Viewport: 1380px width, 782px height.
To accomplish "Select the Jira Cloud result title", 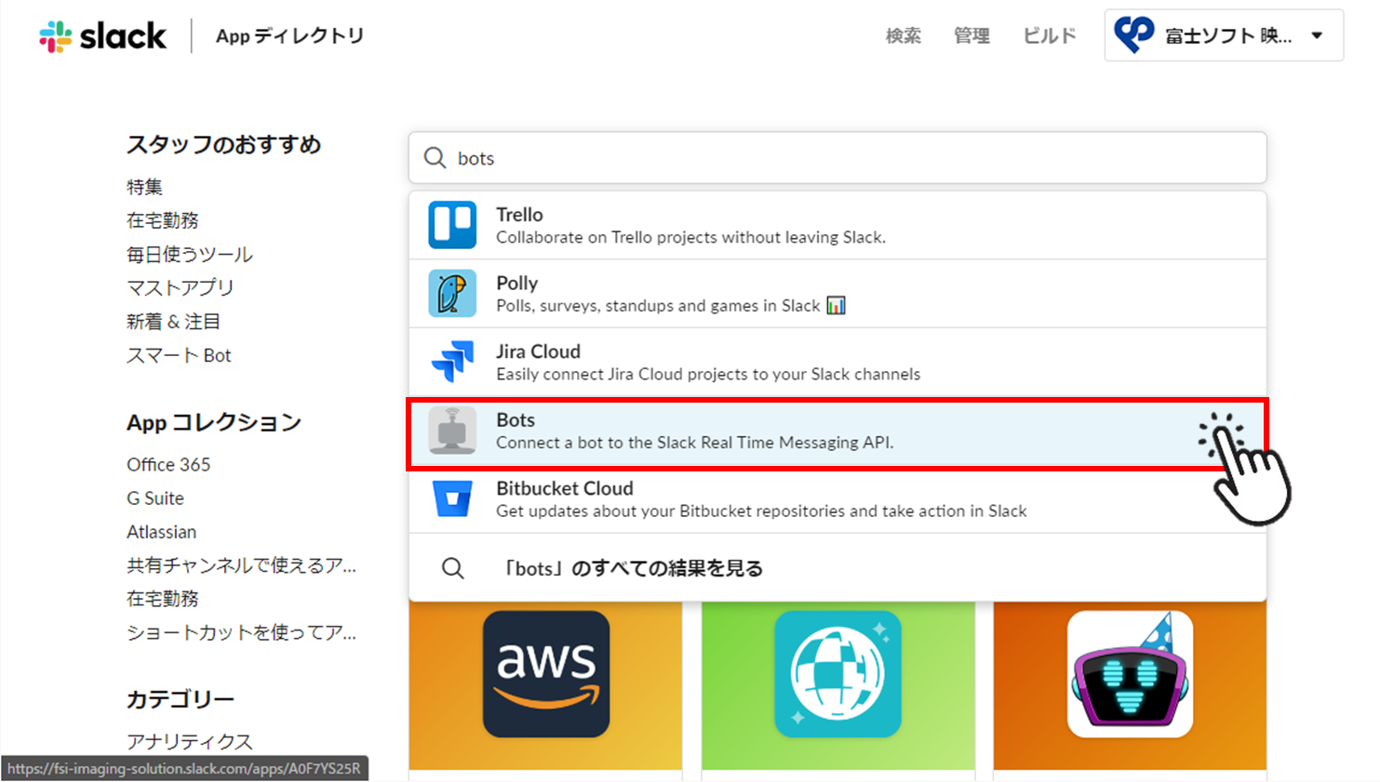I will click(x=538, y=351).
